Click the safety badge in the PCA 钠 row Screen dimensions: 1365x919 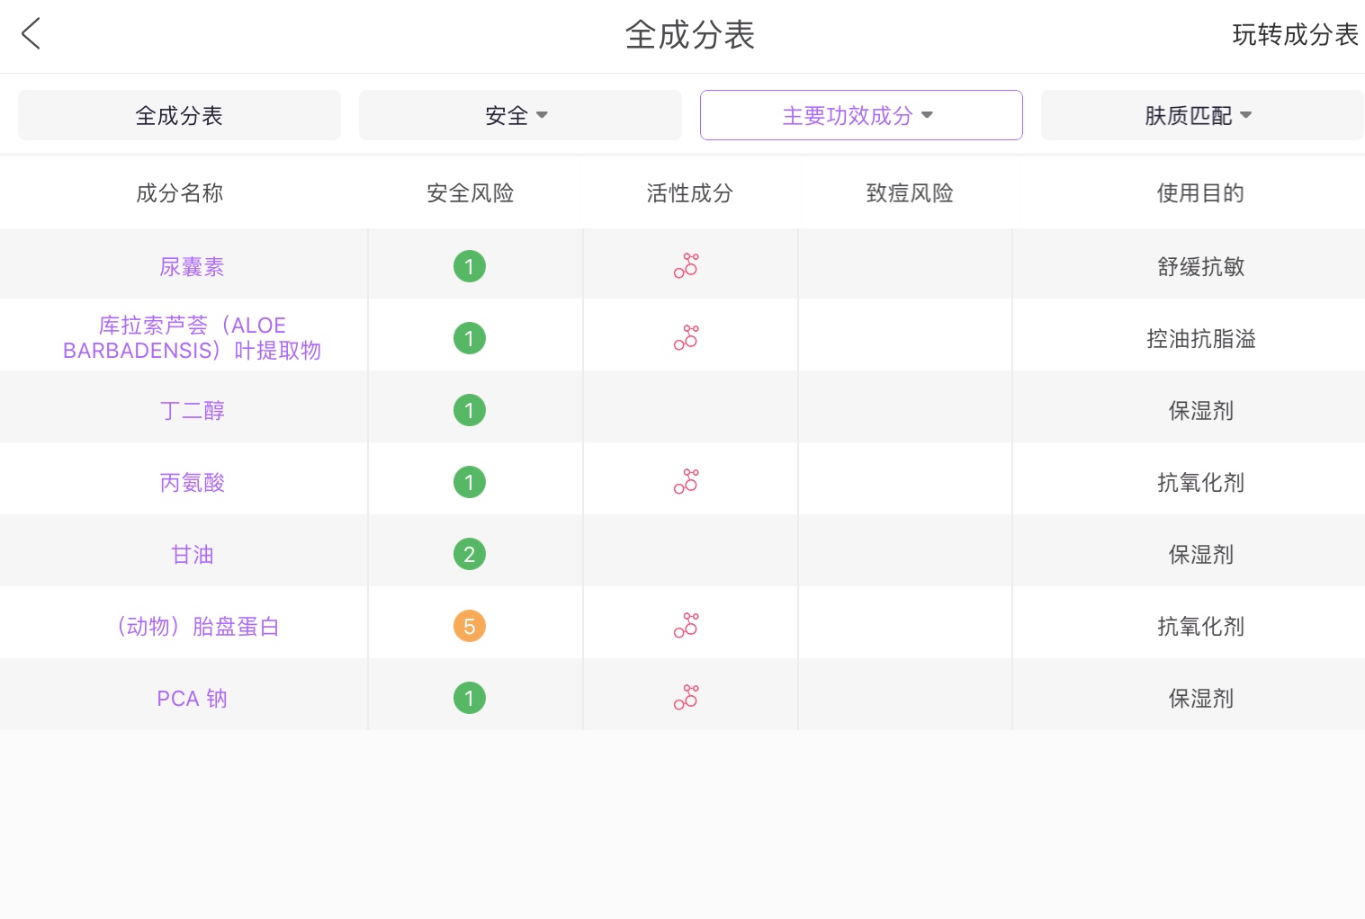click(469, 698)
